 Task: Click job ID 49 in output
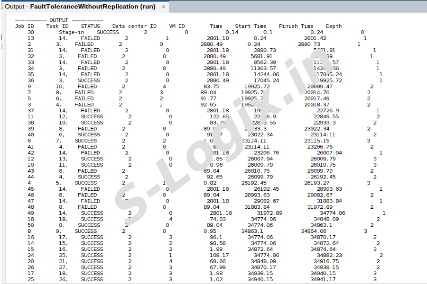click(x=30, y=213)
